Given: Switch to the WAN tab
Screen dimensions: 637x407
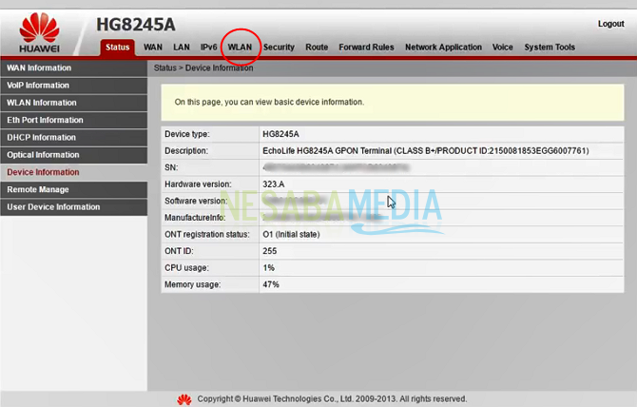Looking at the screenshot, I should coord(153,47).
